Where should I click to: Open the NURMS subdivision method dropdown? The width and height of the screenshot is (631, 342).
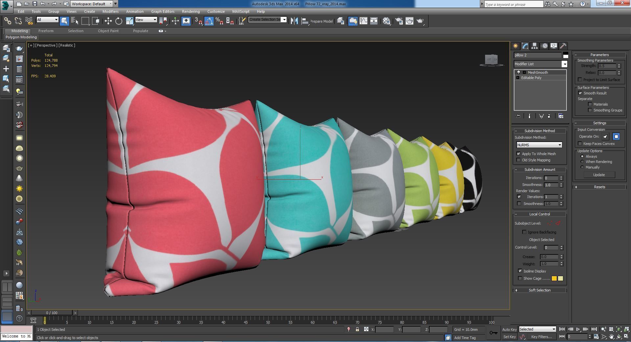(x=539, y=145)
